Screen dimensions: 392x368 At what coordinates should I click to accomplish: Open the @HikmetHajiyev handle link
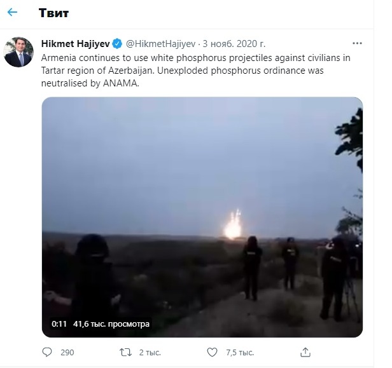[x=161, y=44]
